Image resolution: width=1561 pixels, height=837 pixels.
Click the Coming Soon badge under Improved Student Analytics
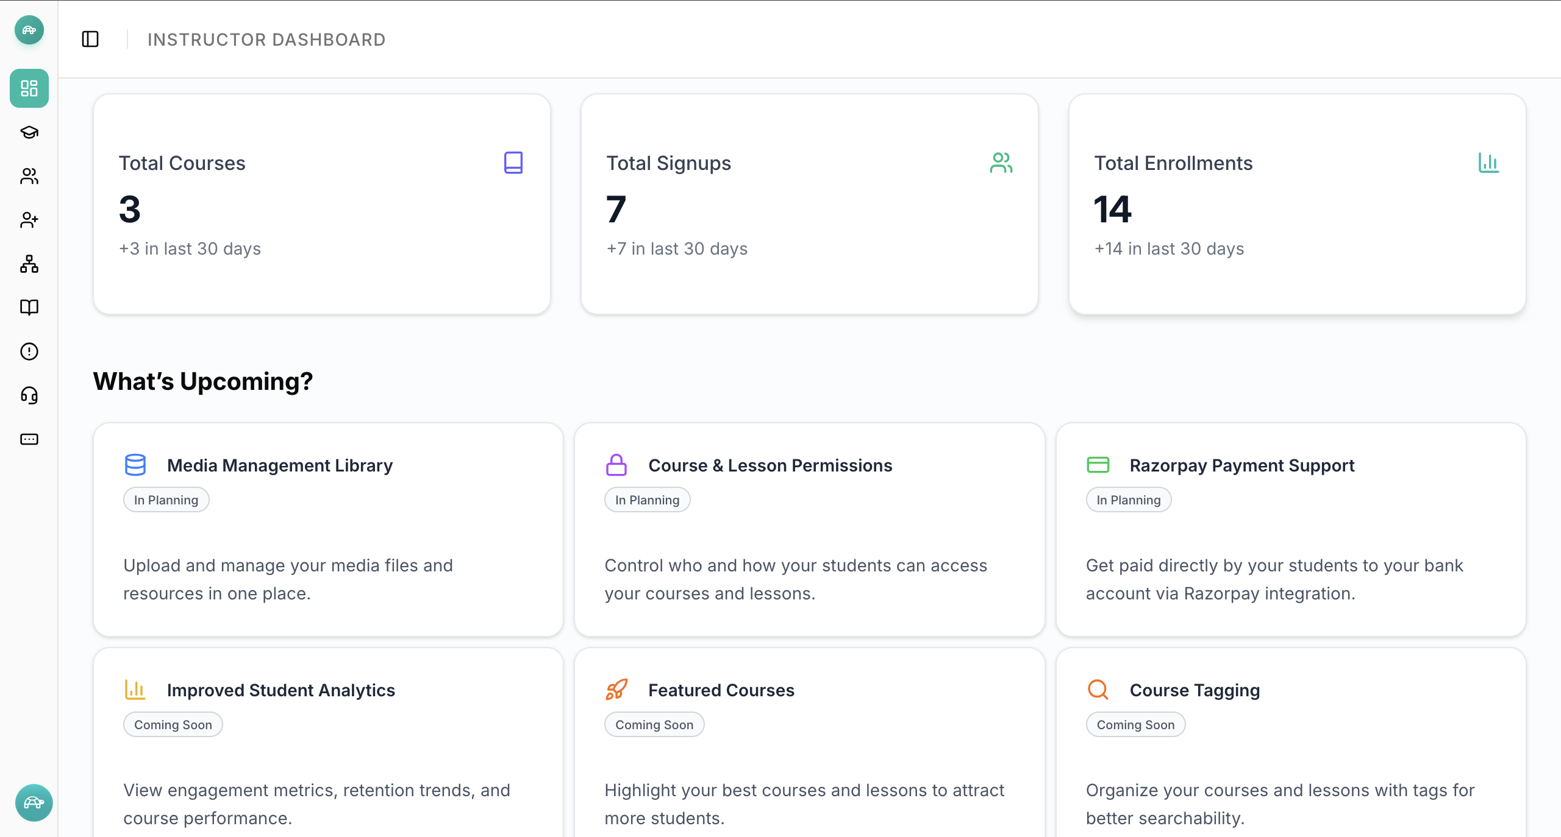[173, 724]
